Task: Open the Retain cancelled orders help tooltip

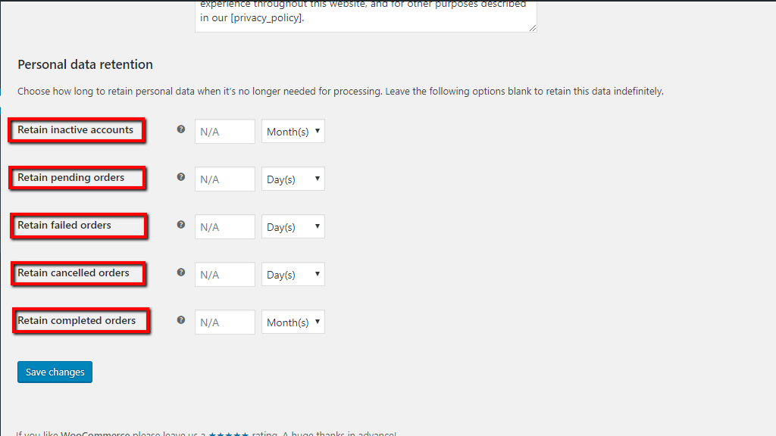Action: coord(180,272)
